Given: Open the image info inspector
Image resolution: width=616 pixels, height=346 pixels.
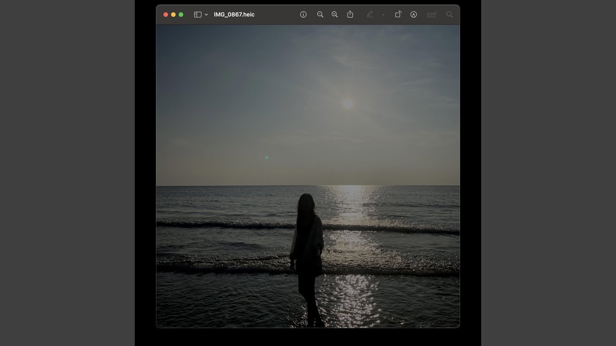Looking at the screenshot, I should click(303, 14).
